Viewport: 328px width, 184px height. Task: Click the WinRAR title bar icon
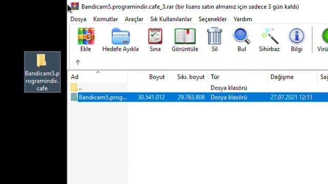coord(75,6)
